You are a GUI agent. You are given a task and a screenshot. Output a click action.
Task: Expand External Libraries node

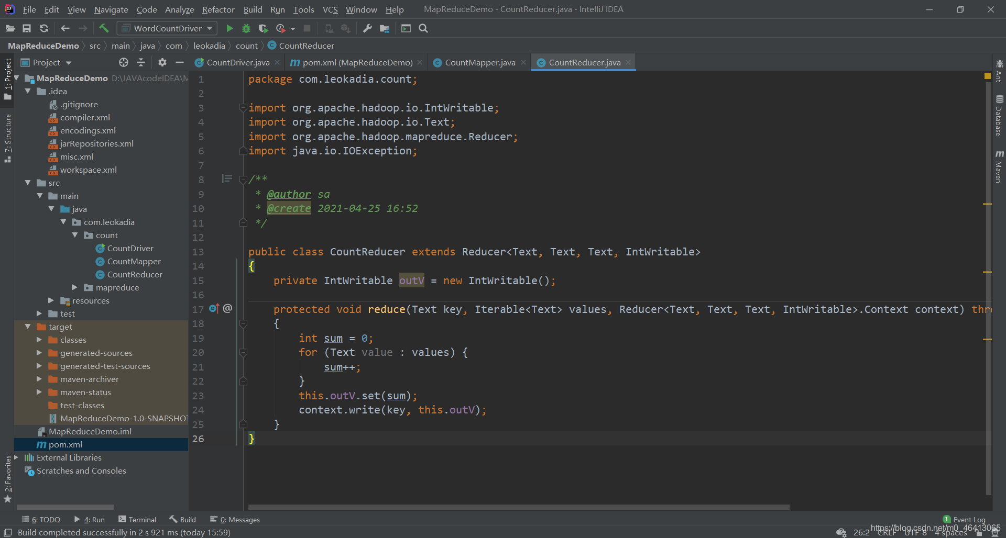pyautogui.click(x=16, y=457)
